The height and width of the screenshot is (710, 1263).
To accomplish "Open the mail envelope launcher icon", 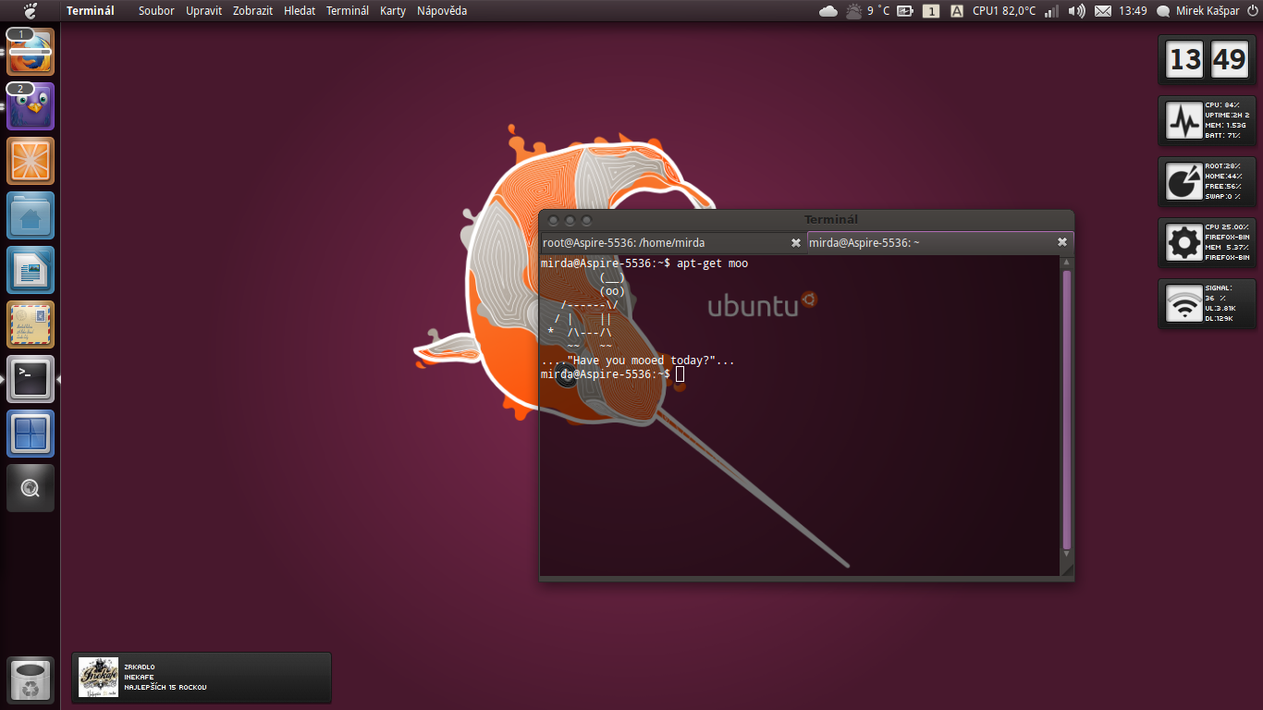I will point(31,324).
